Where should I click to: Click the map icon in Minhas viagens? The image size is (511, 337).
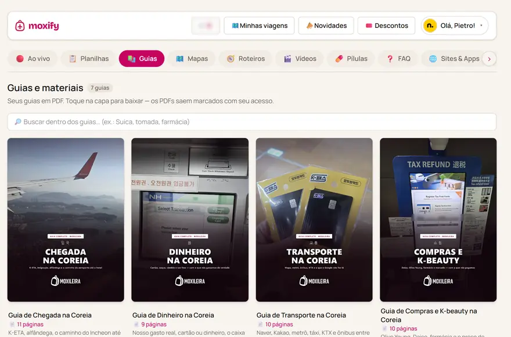[235, 26]
